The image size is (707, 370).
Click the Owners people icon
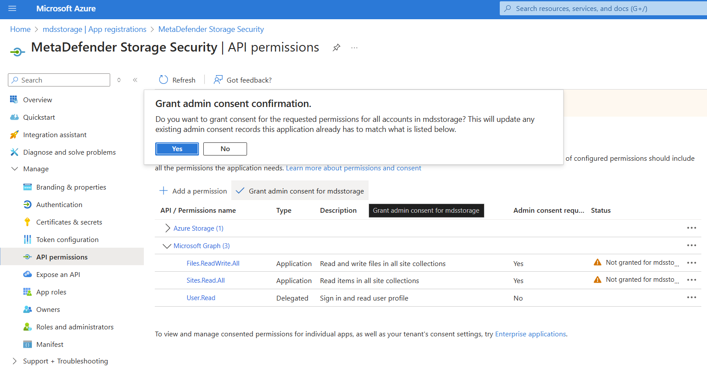tap(28, 309)
